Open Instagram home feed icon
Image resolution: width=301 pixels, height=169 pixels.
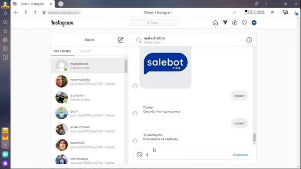[x=215, y=23]
